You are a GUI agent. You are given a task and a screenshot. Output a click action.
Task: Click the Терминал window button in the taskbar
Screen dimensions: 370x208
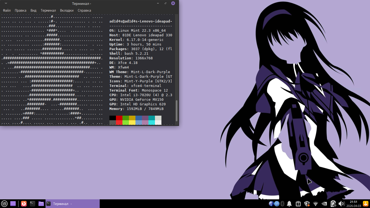click(73, 204)
